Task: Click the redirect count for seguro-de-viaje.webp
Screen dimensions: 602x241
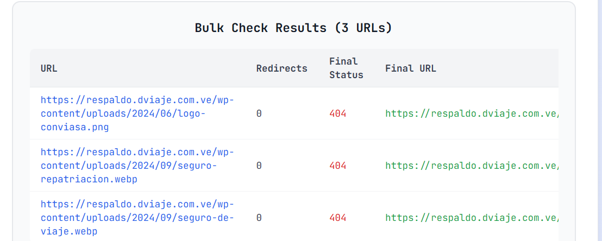Action: (259, 218)
